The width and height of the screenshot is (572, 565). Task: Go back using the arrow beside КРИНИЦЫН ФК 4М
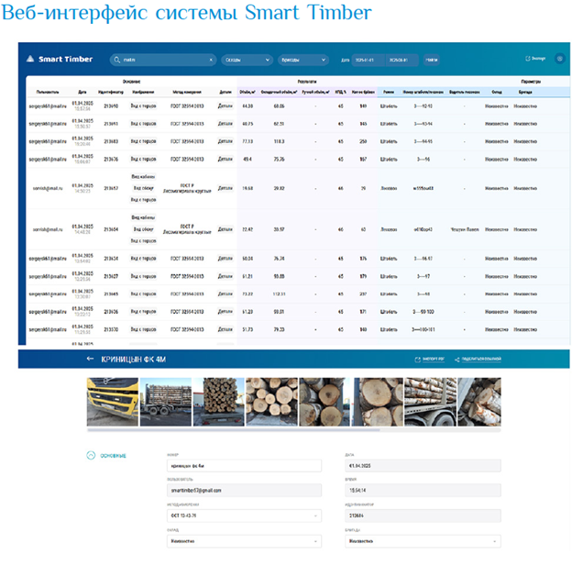(89, 359)
